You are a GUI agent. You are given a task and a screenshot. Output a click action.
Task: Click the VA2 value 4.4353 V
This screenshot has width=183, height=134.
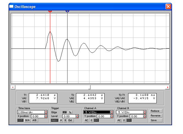click(93, 98)
